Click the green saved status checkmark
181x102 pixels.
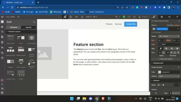tap(124, 17)
